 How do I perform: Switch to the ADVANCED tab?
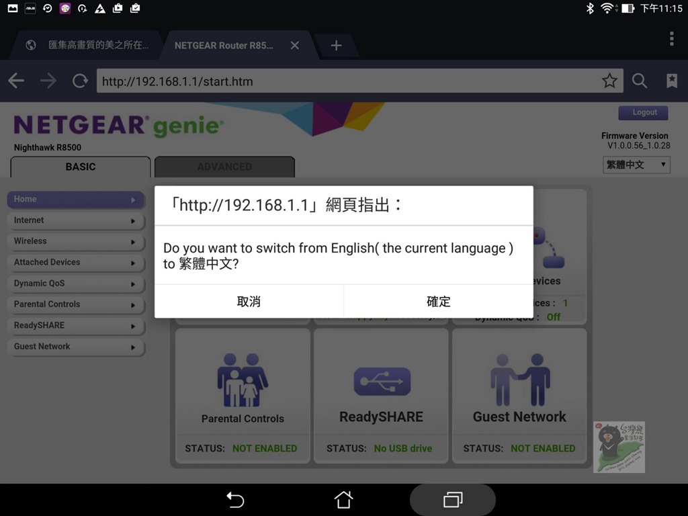[x=224, y=167]
